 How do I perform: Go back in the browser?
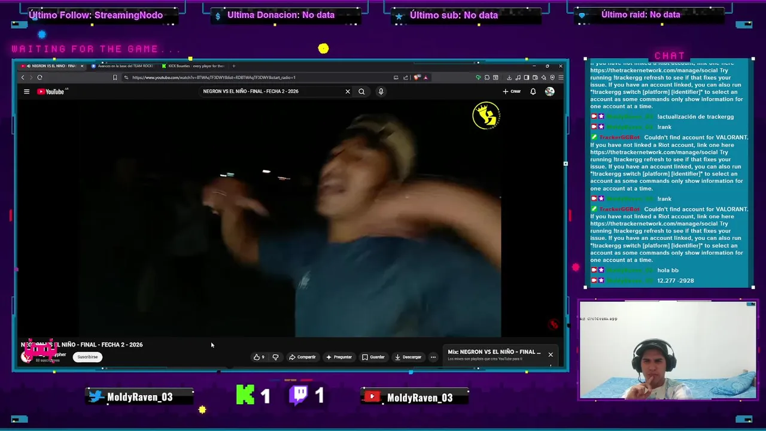[x=23, y=77]
